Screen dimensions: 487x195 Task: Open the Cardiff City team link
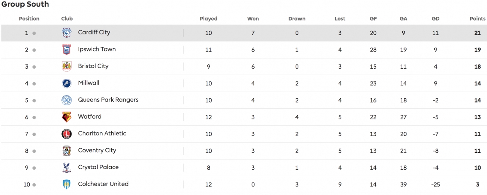coord(94,32)
